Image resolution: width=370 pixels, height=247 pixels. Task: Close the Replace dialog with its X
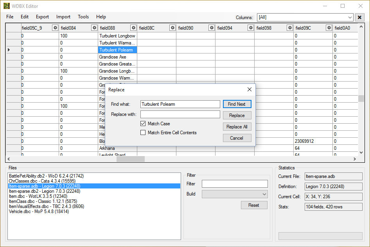click(250, 89)
